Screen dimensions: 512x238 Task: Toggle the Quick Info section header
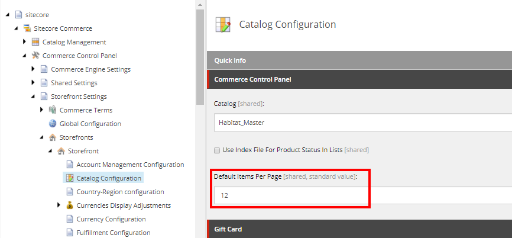(359, 60)
